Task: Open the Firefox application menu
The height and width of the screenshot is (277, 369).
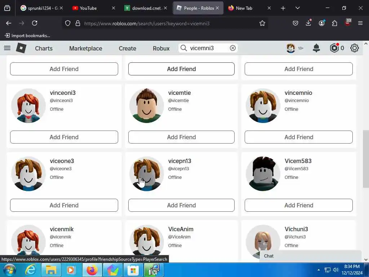Action: (x=360, y=23)
